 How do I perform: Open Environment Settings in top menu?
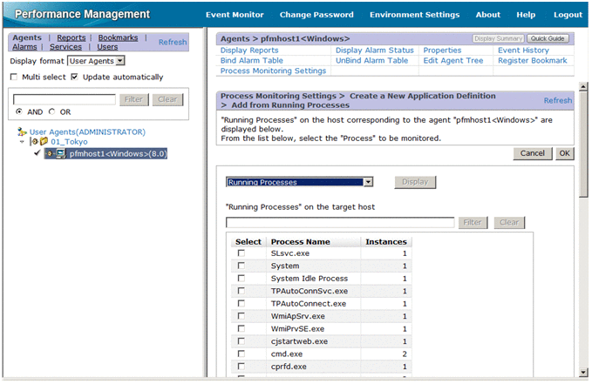tap(414, 15)
